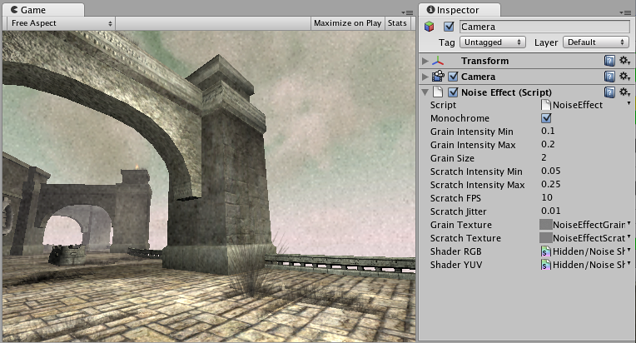Click the Noise Effect (Script) header title
The width and height of the screenshot is (636, 343).
coord(506,92)
